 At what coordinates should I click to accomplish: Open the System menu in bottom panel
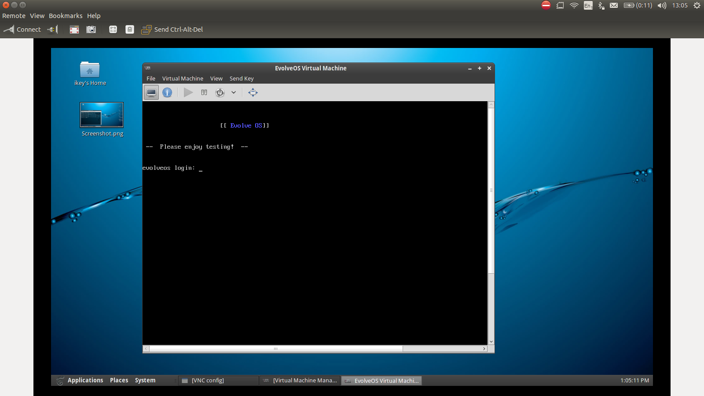(145, 380)
